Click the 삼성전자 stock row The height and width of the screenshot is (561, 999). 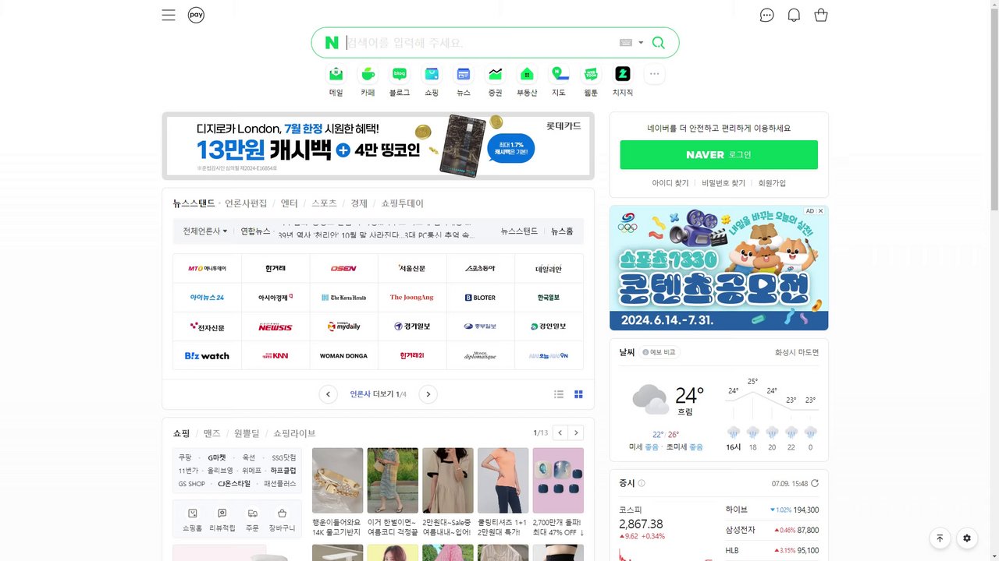coord(772,530)
